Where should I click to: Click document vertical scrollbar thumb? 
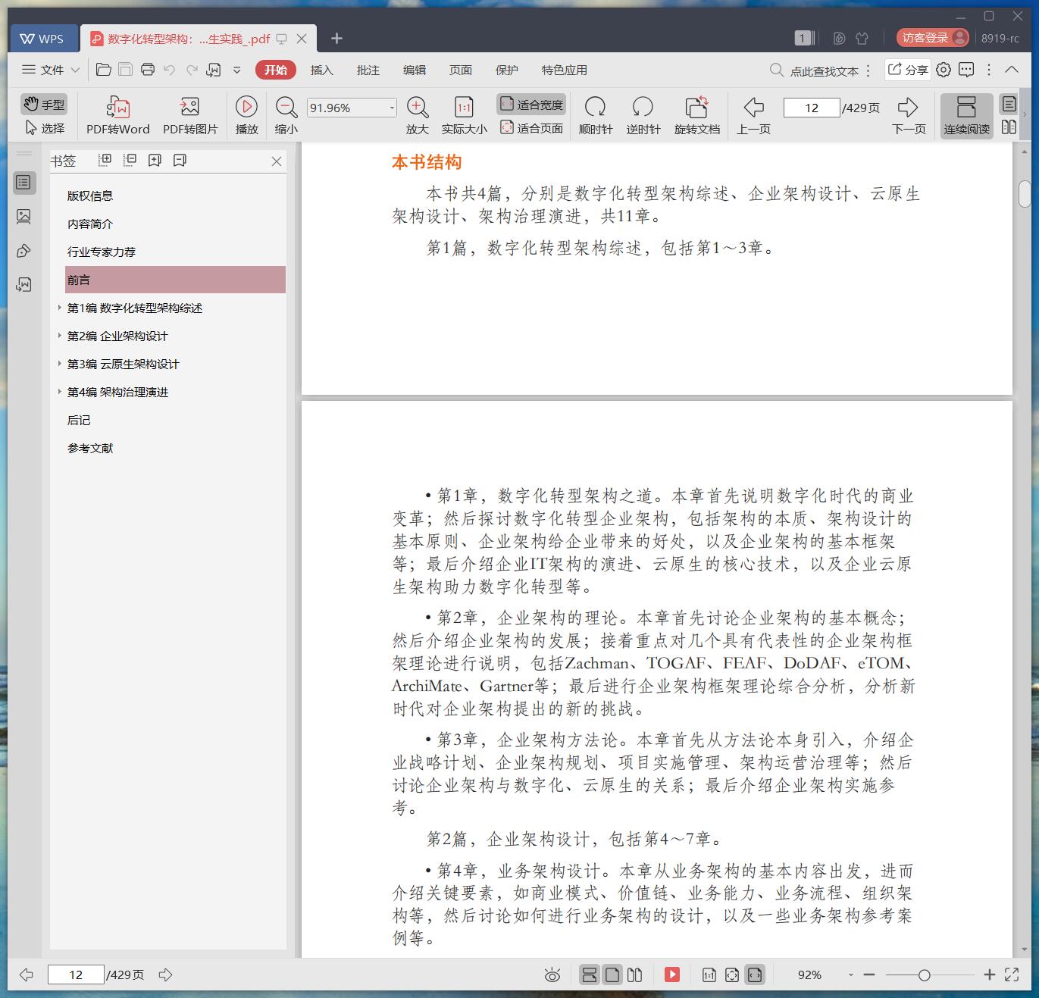pyautogui.click(x=1025, y=193)
